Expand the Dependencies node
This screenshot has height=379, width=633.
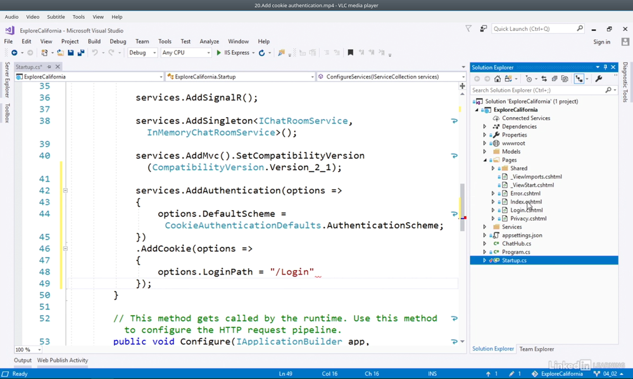[x=485, y=127]
